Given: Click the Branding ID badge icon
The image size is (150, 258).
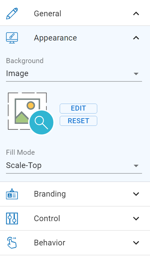Looking at the screenshot, I should click(12, 194).
